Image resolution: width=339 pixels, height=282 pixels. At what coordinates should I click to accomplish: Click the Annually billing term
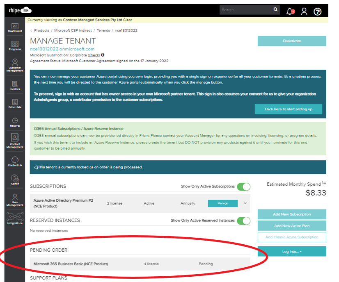pyautogui.click(x=188, y=203)
